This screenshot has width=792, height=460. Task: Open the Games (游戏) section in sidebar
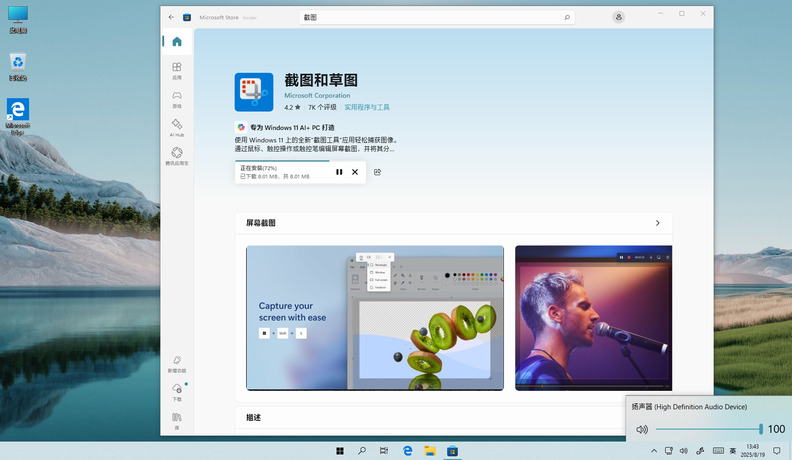tap(177, 99)
